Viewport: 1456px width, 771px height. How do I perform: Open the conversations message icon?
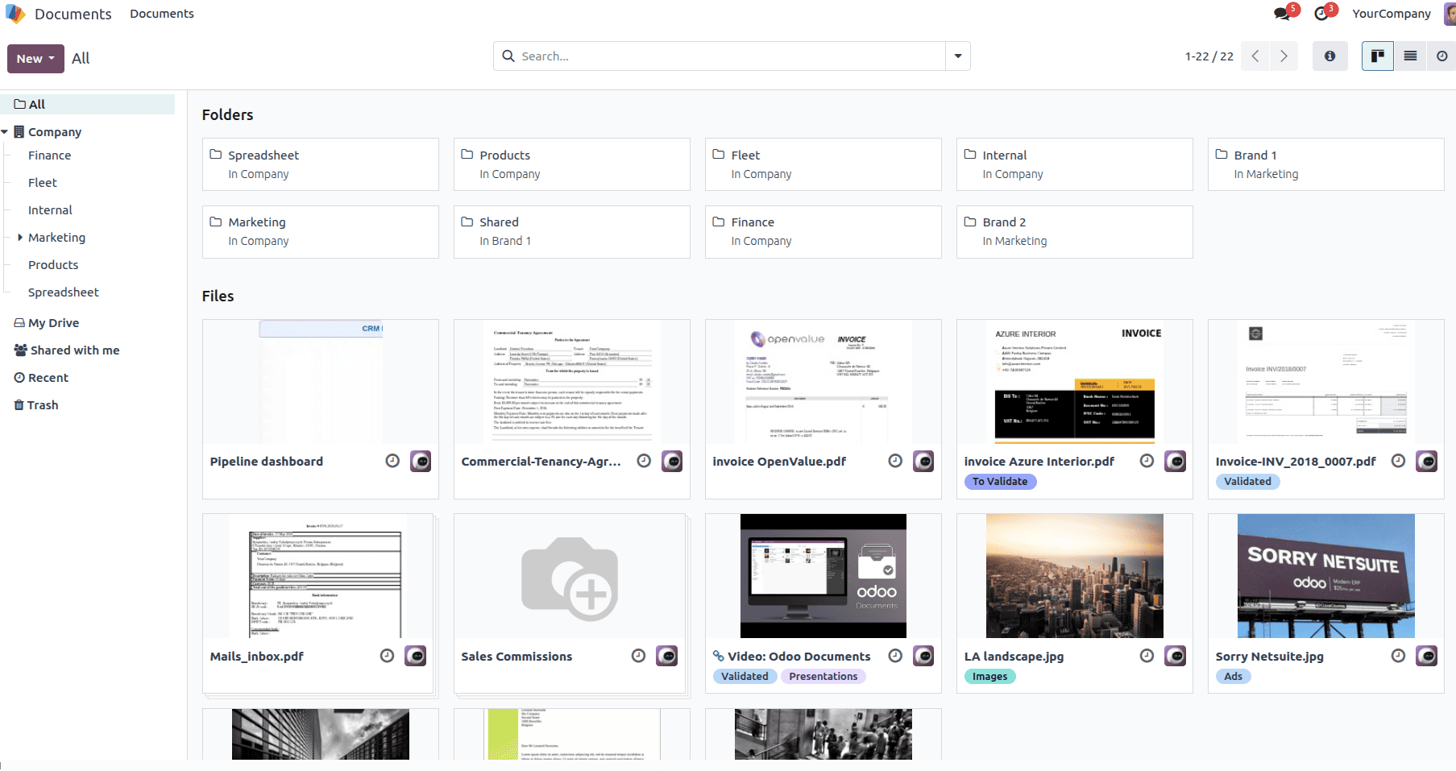coord(1281,14)
